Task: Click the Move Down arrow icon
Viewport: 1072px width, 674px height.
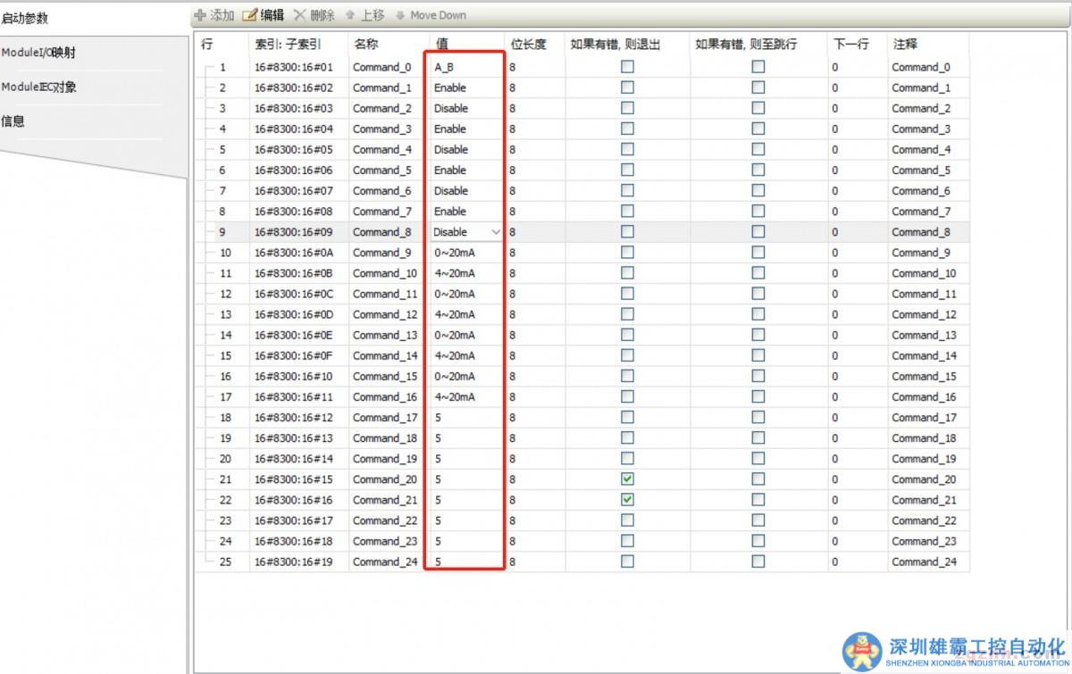Action: 400,15
